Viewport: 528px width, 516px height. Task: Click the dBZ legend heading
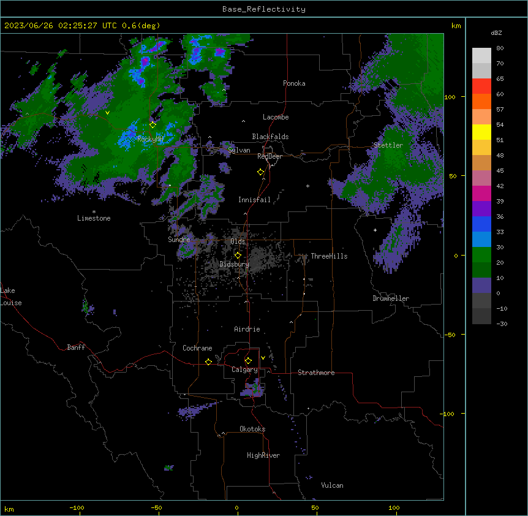tap(496, 33)
